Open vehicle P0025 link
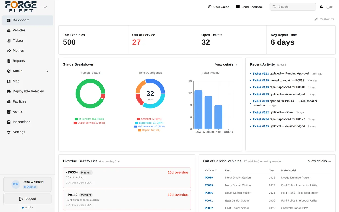This screenshot has width=339, height=212. tap(209, 185)
